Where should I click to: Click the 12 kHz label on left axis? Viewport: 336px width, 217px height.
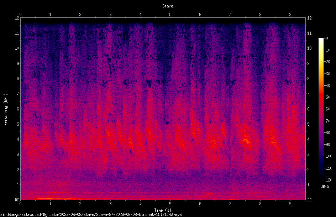[17, 18]
